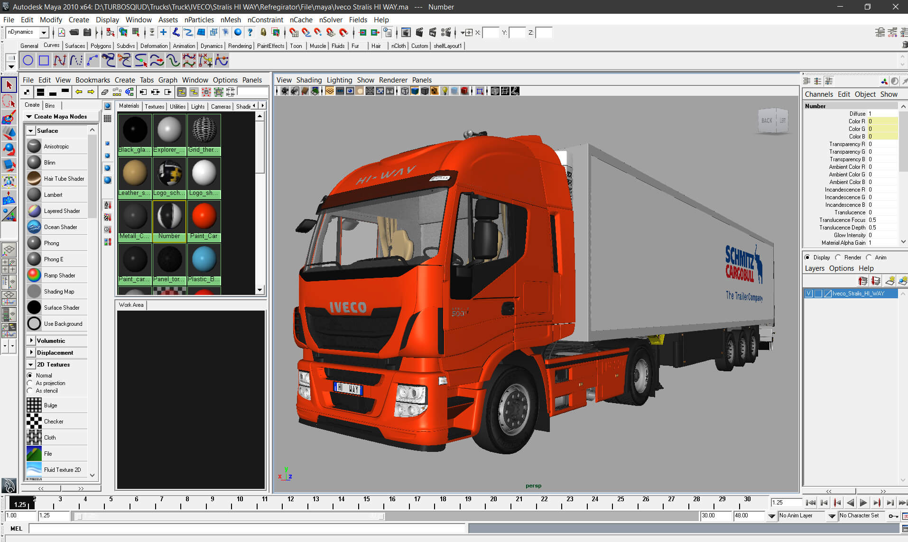Switch to the Polygons shelf tab
908x542 pixels.
coord(101,46)
